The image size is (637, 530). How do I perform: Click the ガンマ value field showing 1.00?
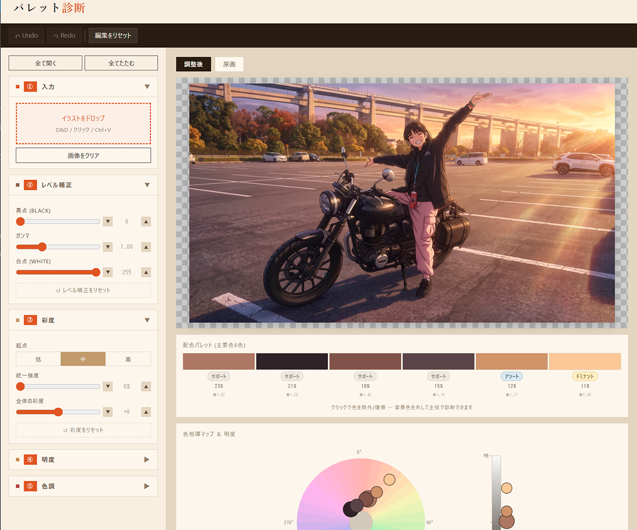pos(127,247)
